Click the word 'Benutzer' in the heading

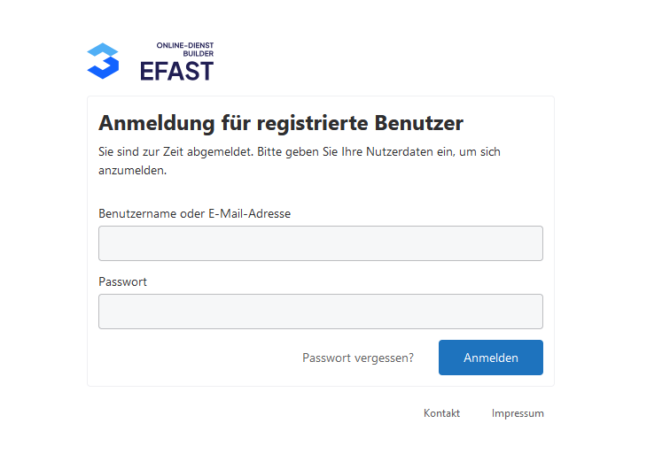419,122
